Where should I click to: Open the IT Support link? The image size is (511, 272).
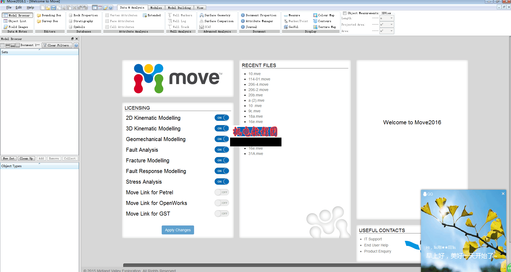click(x=373, y=239)
